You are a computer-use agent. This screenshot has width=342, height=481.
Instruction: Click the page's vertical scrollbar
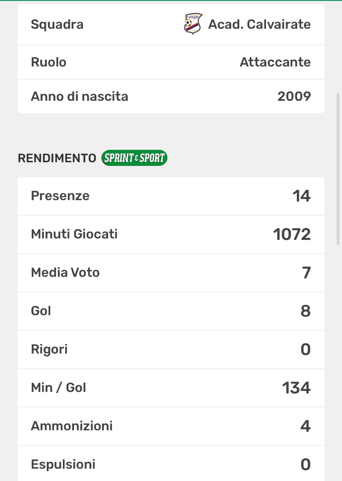pos(338,168)
